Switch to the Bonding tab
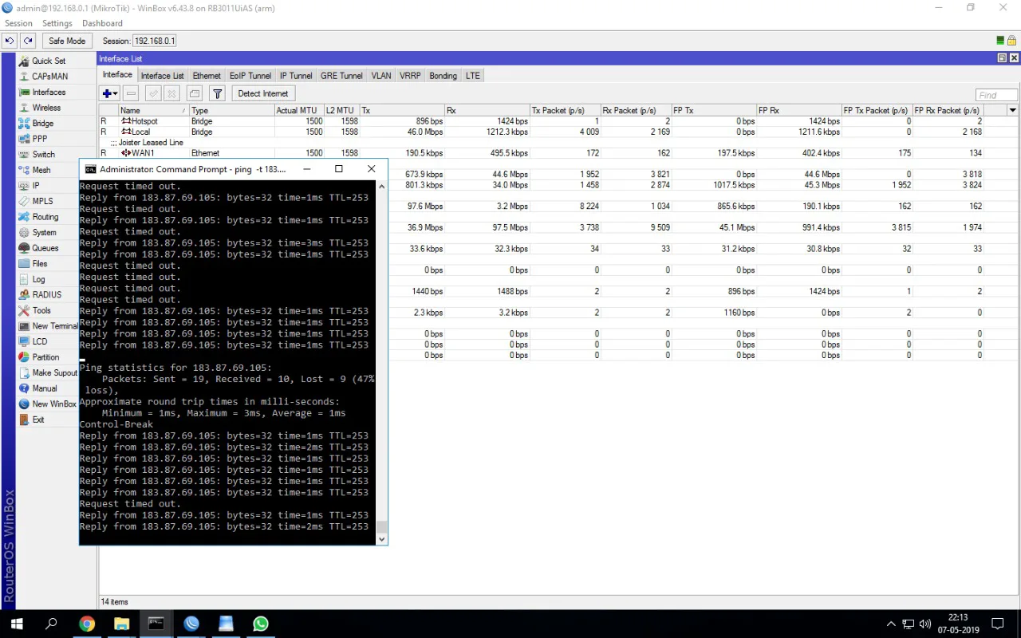1021x638 pixels. (x=443, y=76)
